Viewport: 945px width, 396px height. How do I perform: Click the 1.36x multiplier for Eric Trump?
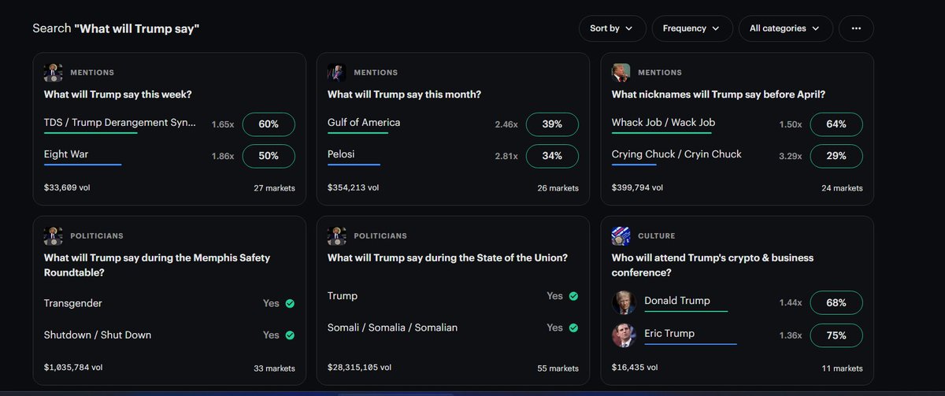pyautogui.click(x=791, y=335)
